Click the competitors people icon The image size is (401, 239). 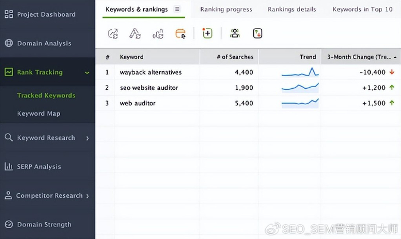tap(235, 34)
